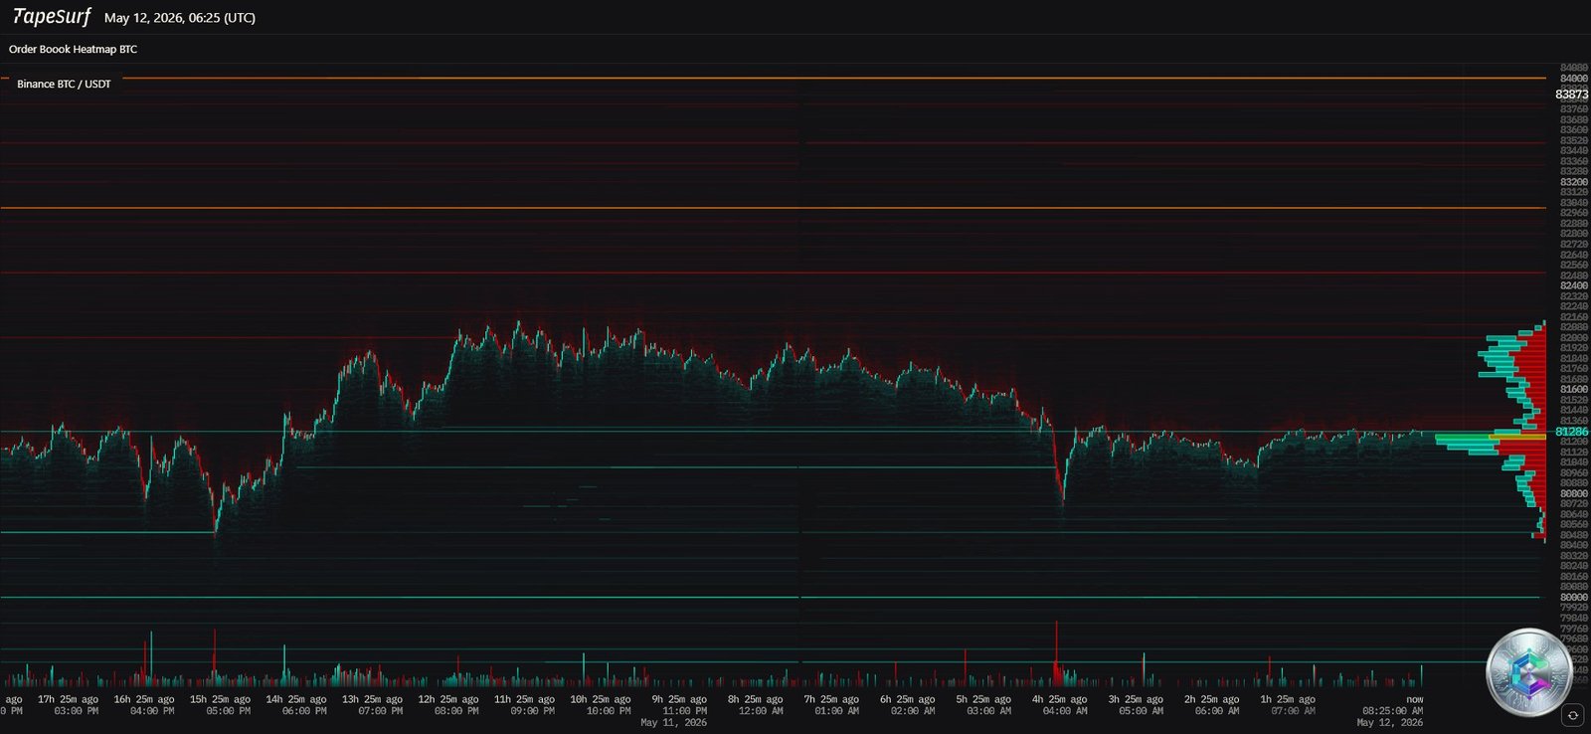Click the May 12, 2026, 06:25 (UTC) timestamp
Screen dimensions: 1591x734
tap(180, 18)
